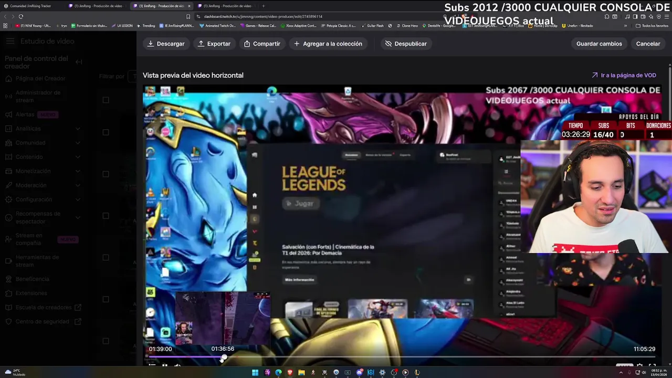672x378 pixels.
Task: Click the Beneficencia ribbon icon
Action: (8, 279)
